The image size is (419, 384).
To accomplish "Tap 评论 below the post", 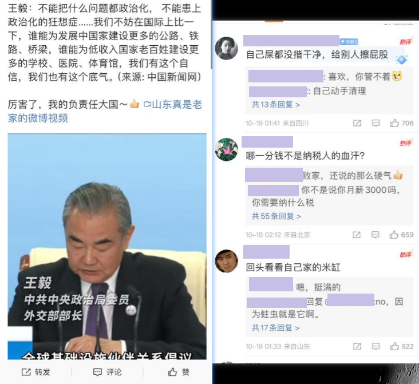I will [x=107, y=372].
